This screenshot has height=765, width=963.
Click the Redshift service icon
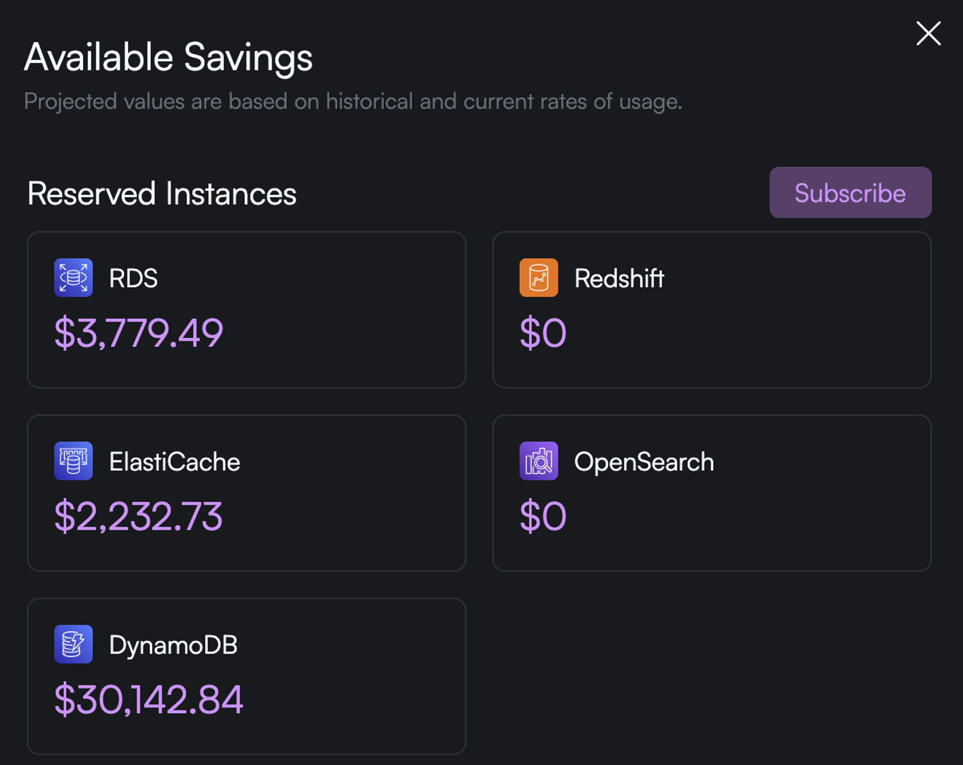click(539, 277)
